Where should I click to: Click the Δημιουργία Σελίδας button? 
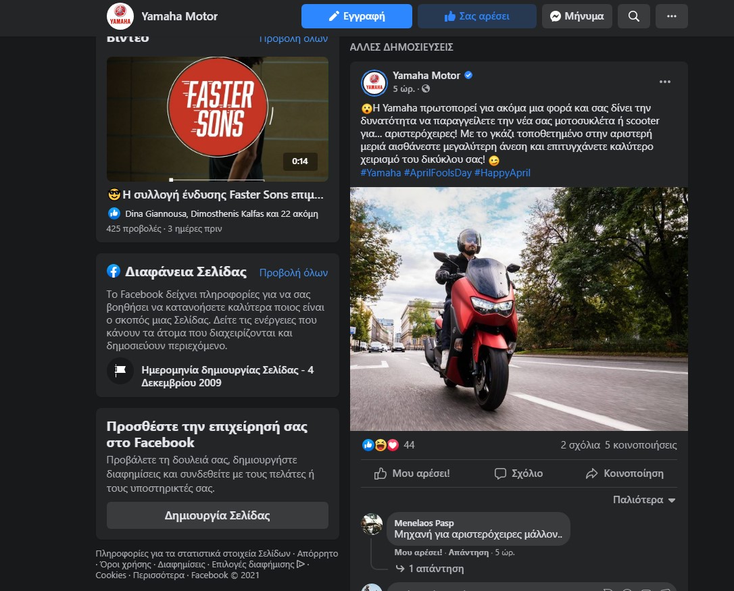pyautogui.click(x=217, y=515)
